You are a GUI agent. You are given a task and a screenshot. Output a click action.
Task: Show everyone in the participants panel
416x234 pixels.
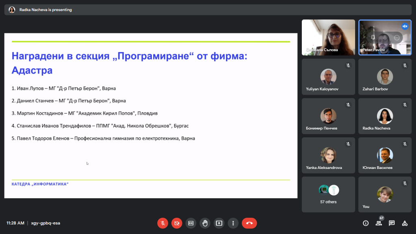[379, 223]
